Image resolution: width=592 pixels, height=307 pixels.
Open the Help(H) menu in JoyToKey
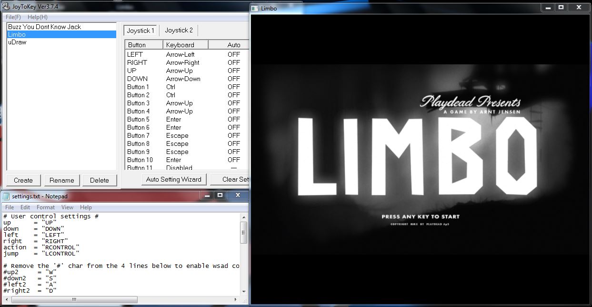pos(38,17)
